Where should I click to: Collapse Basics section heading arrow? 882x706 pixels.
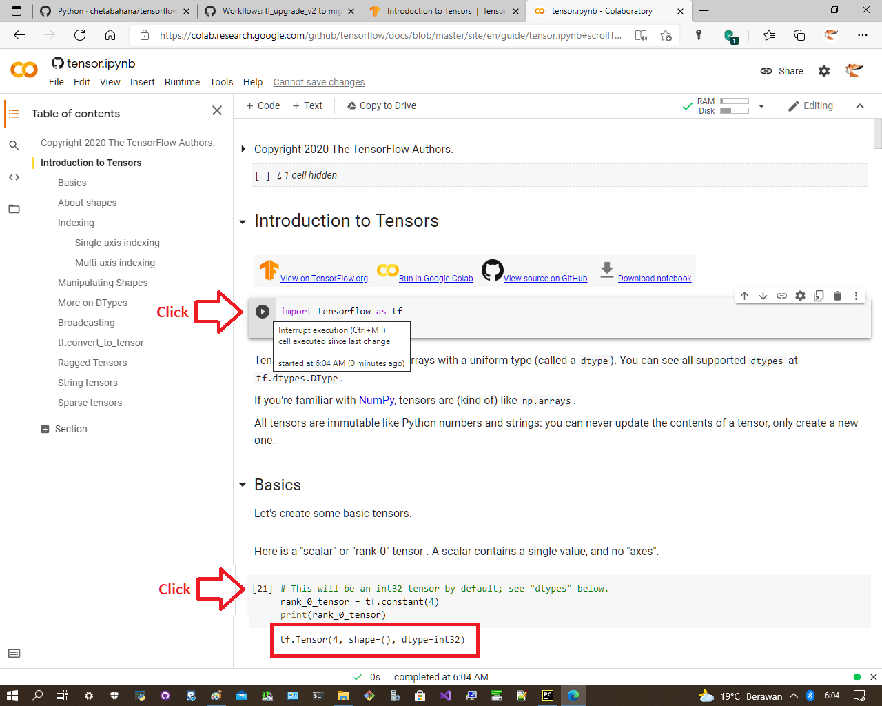pos(243,485)
